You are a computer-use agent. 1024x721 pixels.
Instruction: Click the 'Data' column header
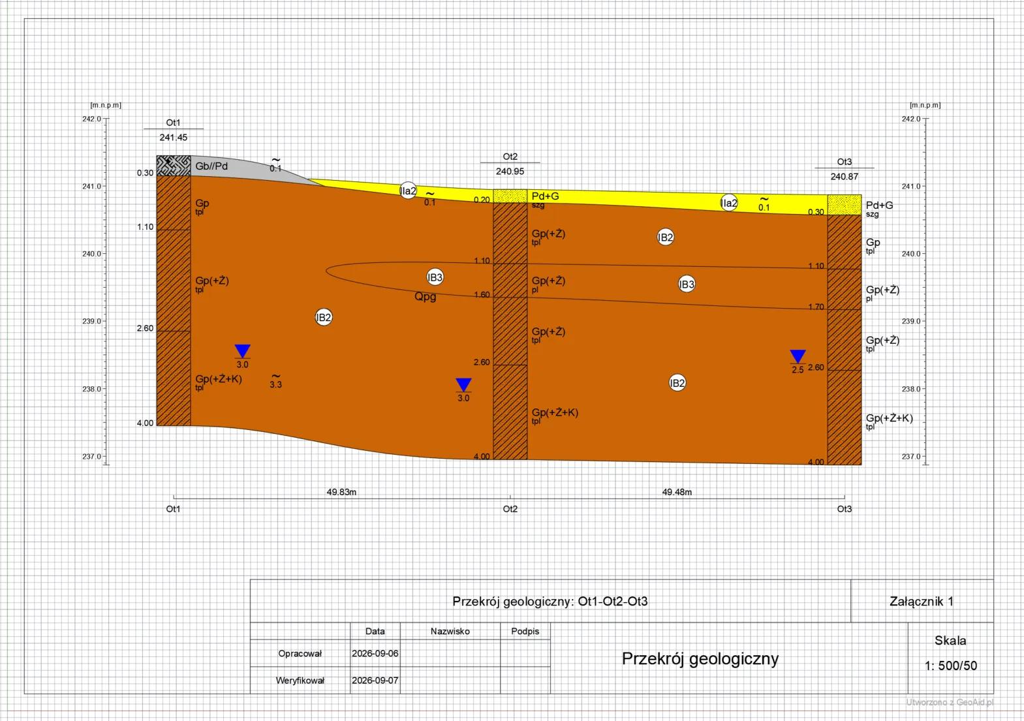375,632
